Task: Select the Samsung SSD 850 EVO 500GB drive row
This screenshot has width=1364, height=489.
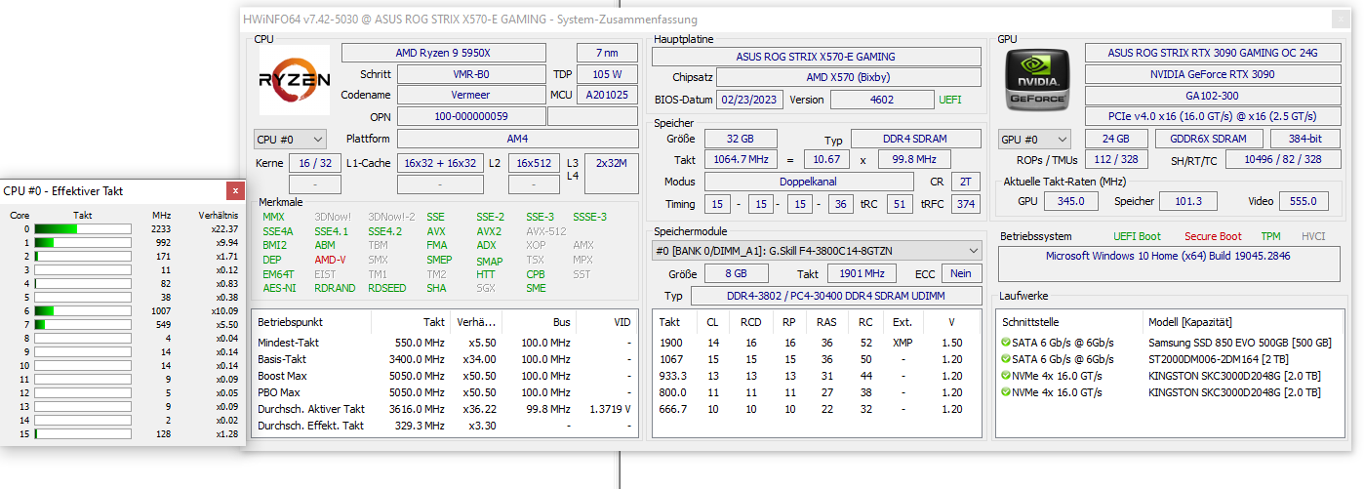Action: click(1169, 343)
